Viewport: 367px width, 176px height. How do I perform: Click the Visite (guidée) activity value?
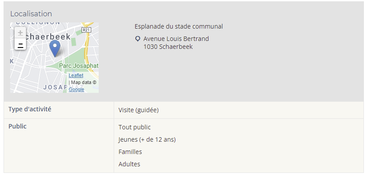pyautogui.click(x=138, y=110)
